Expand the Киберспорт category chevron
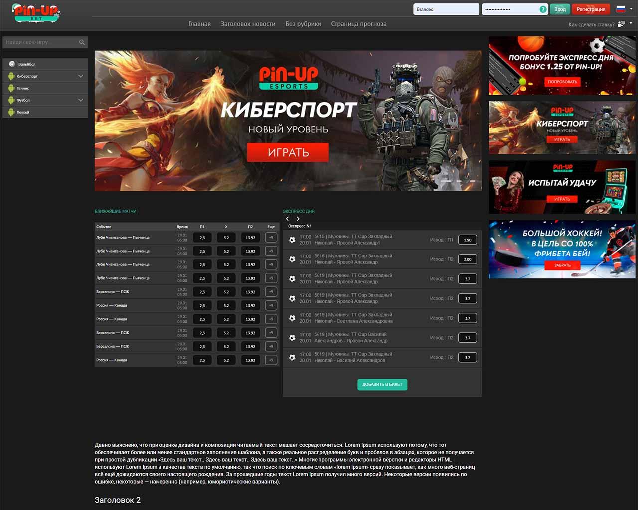 click(x=81, y=76)
